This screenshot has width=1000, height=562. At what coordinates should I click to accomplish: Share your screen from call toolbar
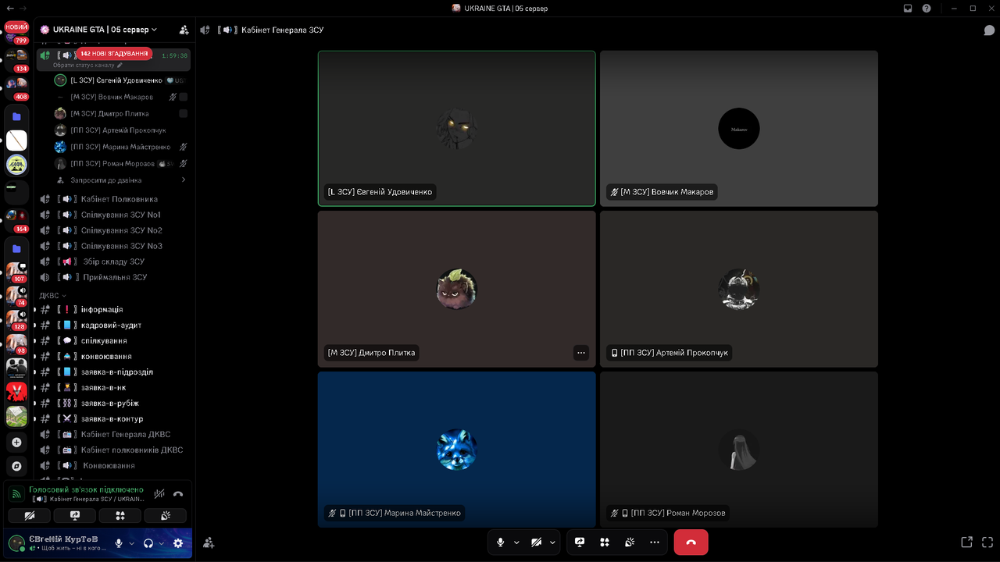click(x=580, y=542)
